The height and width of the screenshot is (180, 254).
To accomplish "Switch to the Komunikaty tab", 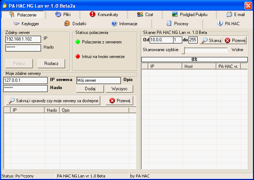I will coord(104,15).
